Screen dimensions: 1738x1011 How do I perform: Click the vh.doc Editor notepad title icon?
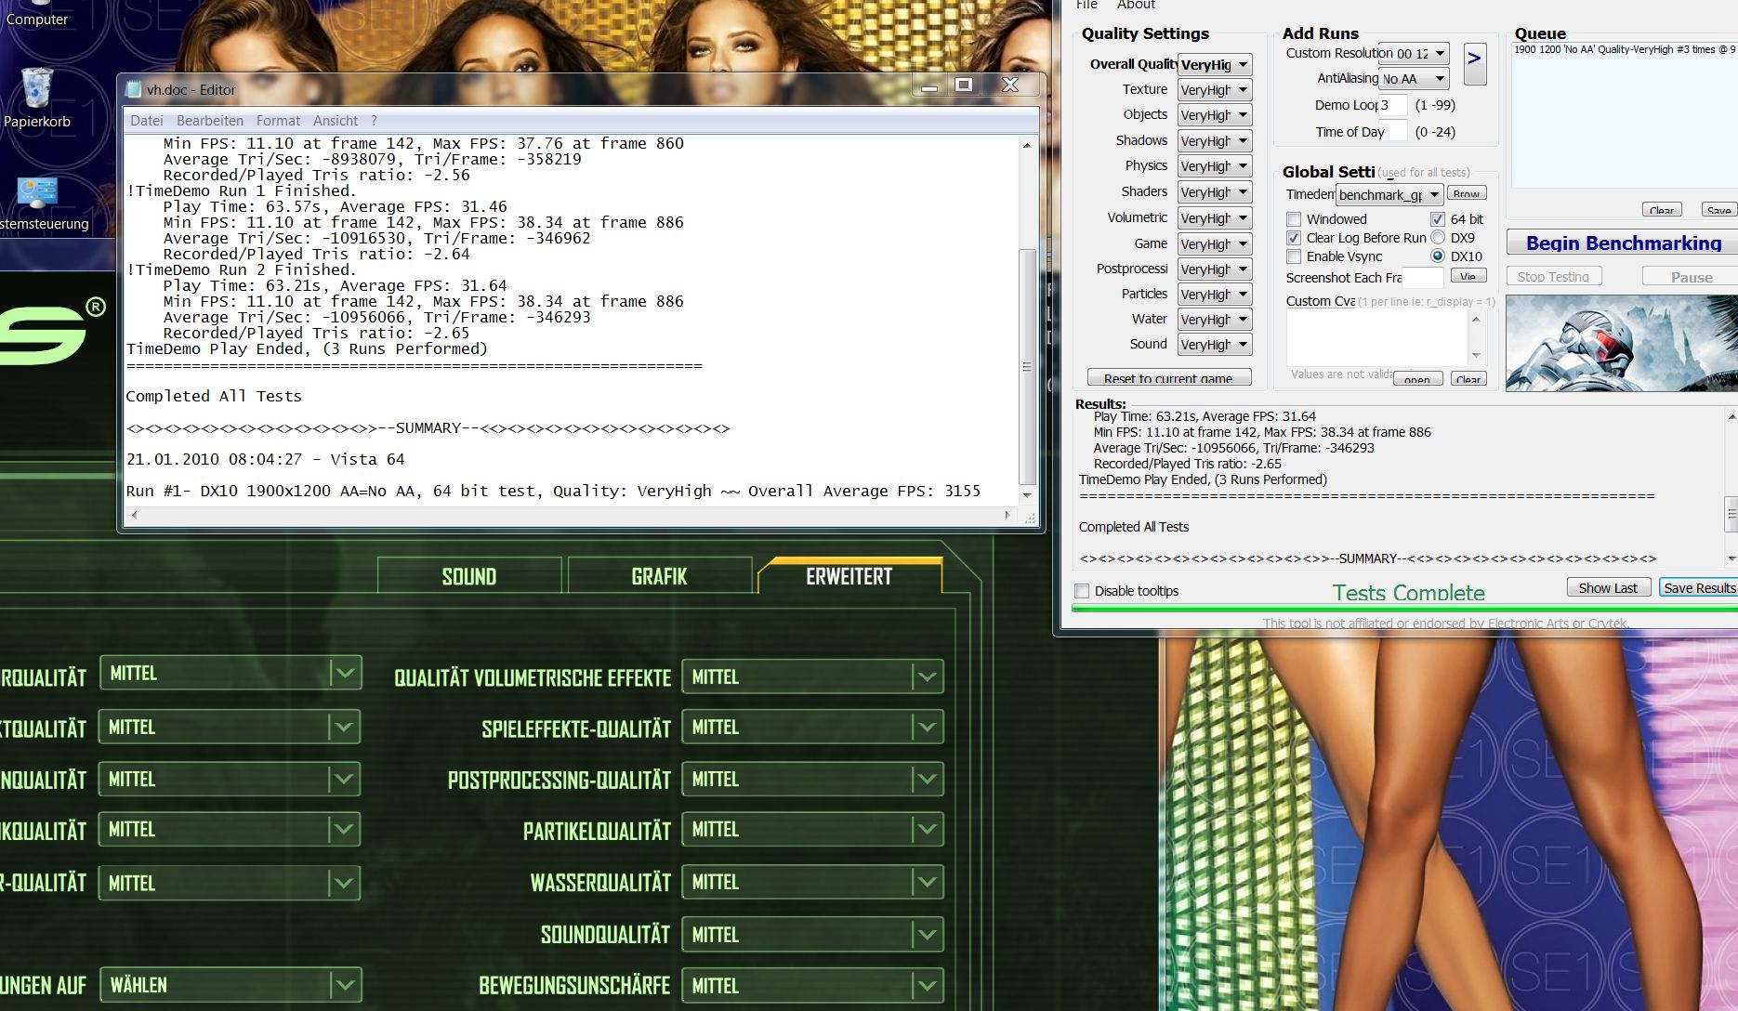coord(135,89)
